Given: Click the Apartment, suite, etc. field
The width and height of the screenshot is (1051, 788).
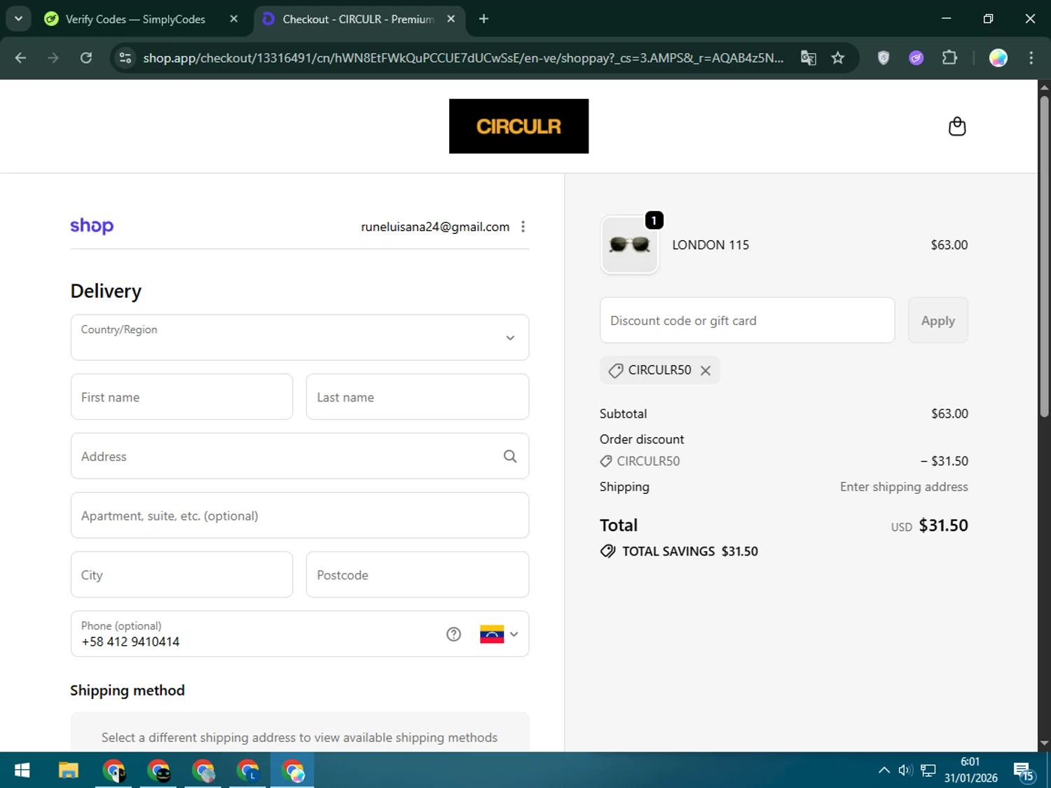Looking at the screenshot, I should pyautogui.click(x=300, y=516).
